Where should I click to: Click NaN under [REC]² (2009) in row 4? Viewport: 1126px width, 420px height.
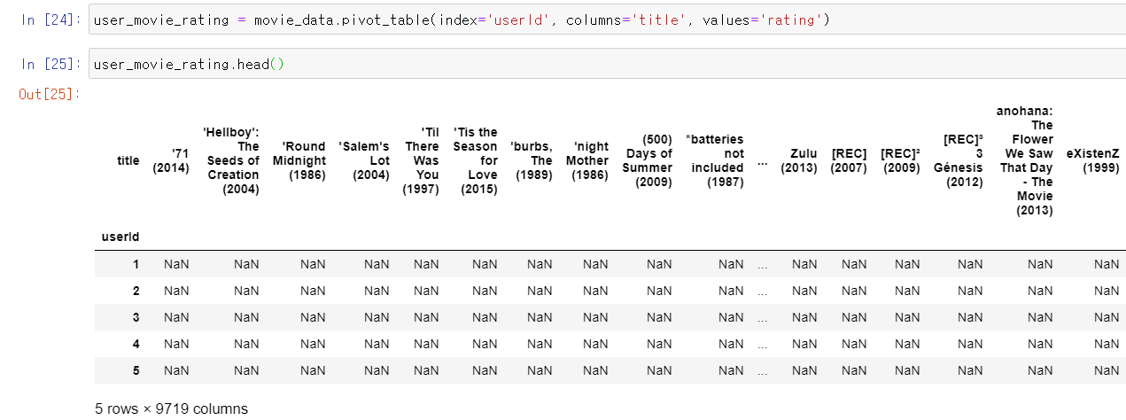coord(907,344)
